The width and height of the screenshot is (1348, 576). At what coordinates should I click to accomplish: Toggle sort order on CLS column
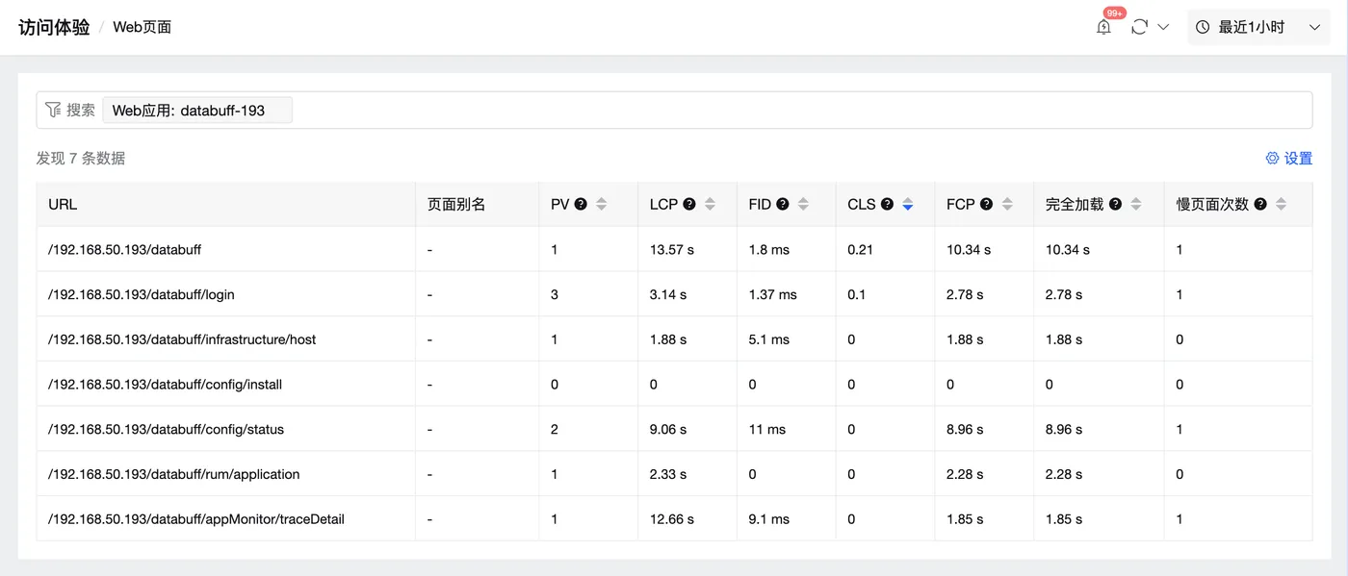tap(908, 204)
